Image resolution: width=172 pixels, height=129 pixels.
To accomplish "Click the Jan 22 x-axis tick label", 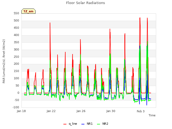I will tap(51, 111).
